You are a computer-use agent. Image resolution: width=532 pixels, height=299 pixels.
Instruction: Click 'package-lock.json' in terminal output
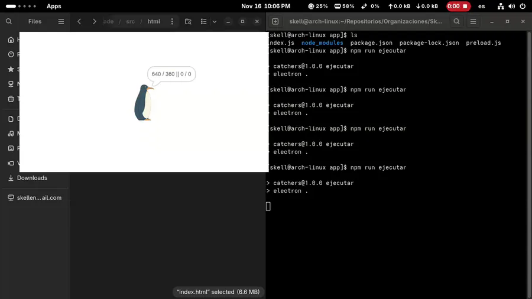[429, 43]
